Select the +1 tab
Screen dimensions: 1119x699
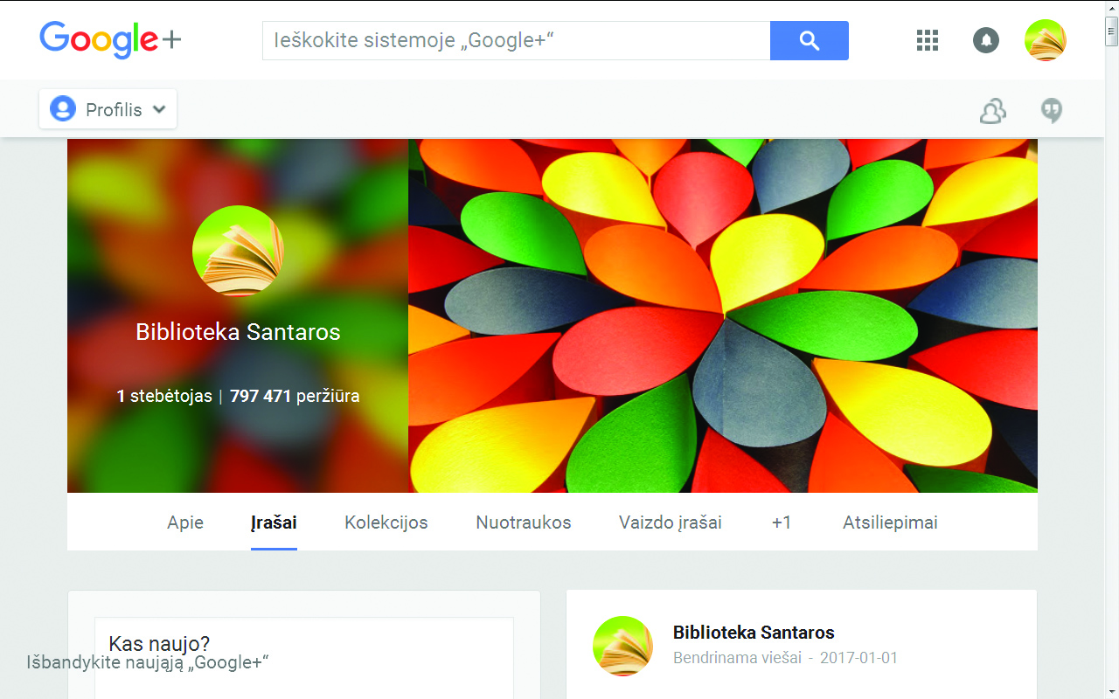click(782, 523)
